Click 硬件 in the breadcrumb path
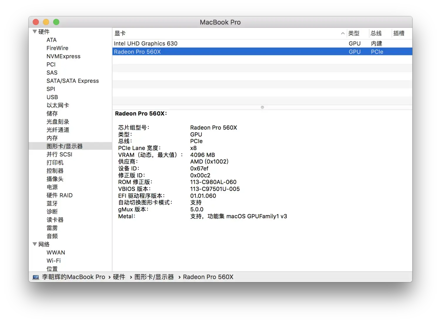Screen dimensions: 441x323 (119, 277)
